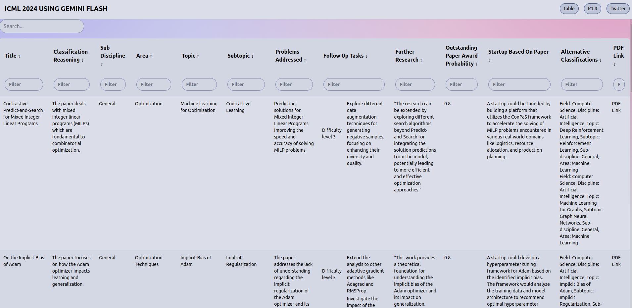Open PDF Link for Implicit Bias of Adam
The image size is (632, 308).
[616, 261]
